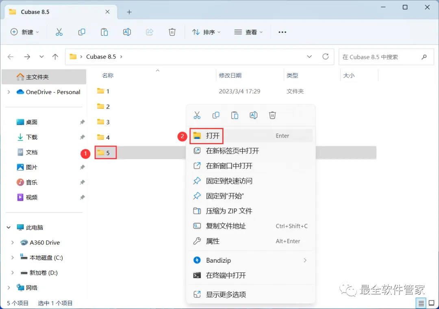Screen dimensions: 439x309
Task: Open the 查看 (View) dropdown
Action: pyautogui.click(x=248, y=32)
